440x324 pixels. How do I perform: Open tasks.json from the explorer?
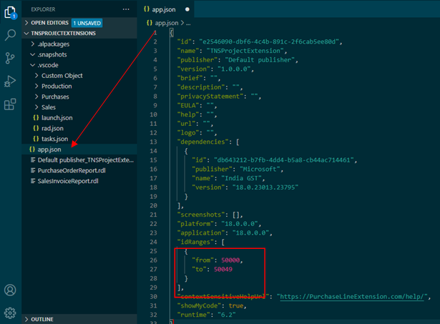pyautogui.click(x=54, y=139)
